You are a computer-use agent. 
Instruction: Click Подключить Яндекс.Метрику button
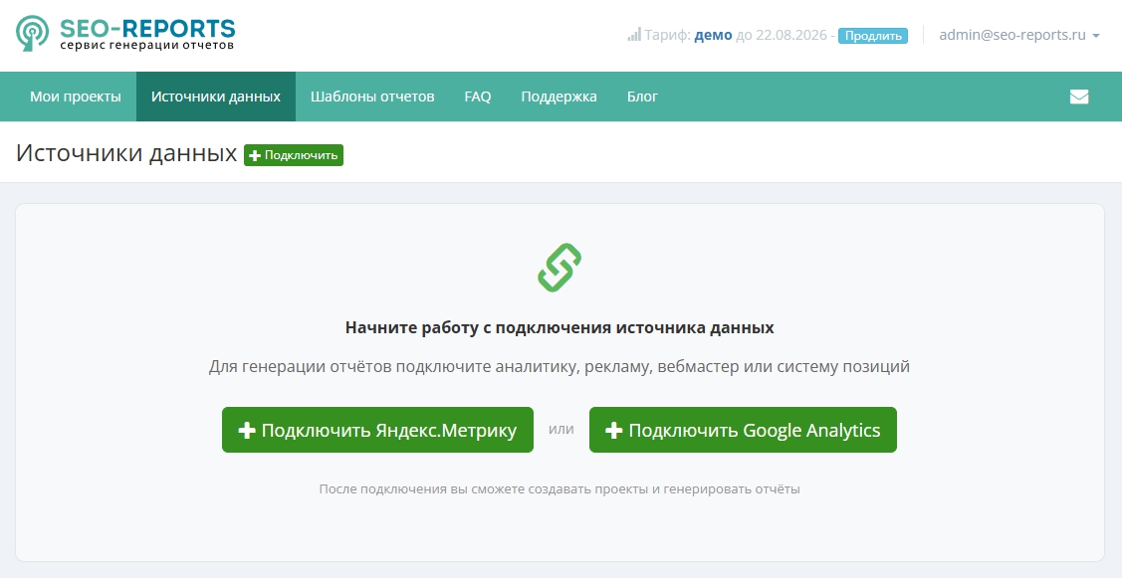pyautogui.click(x=378, y=430)
